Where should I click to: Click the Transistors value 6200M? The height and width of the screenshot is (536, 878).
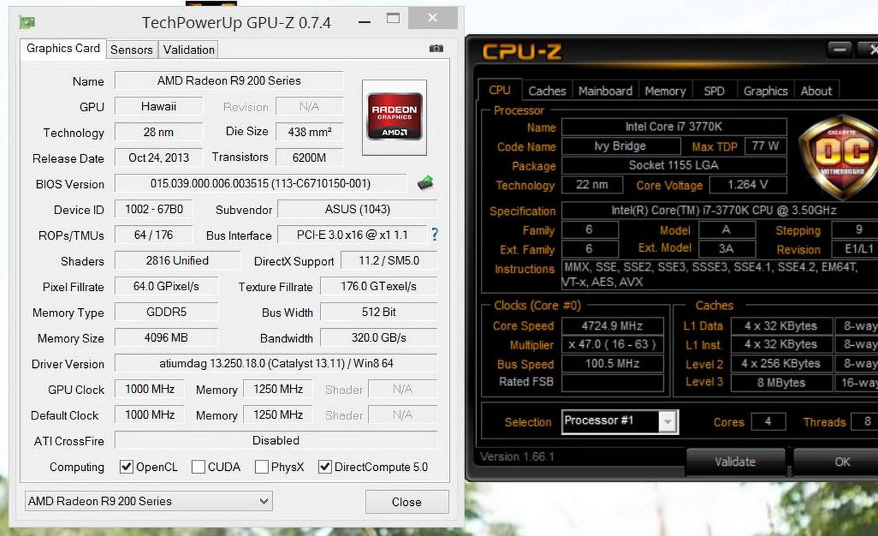pyautogui.click(x=309, y=157)
